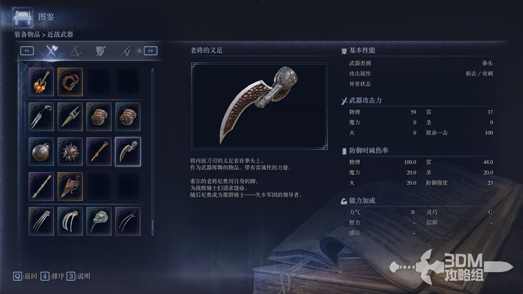Click the down arrow of list scrollbar

[x=153, y=233]
